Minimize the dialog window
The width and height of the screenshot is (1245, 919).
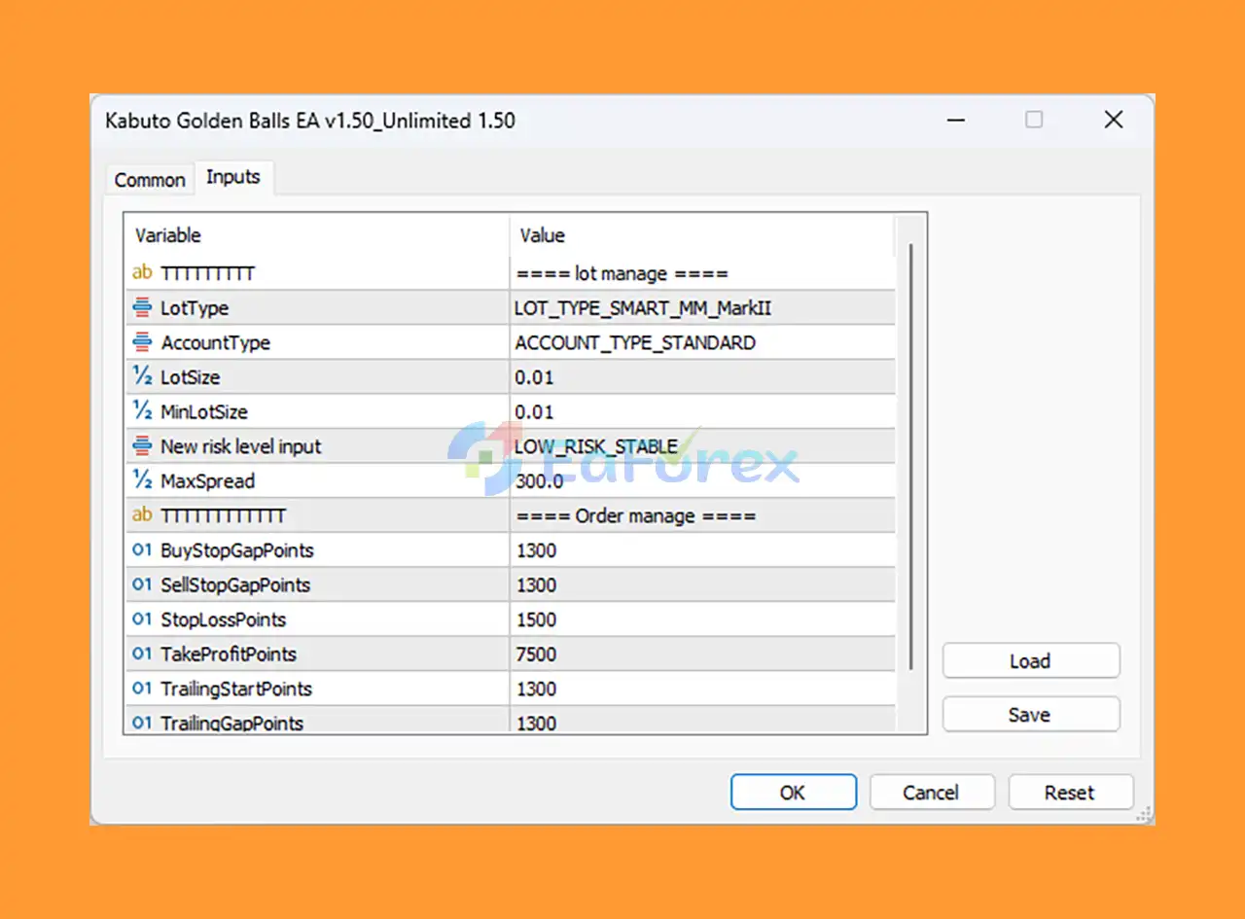pos(956,120)
